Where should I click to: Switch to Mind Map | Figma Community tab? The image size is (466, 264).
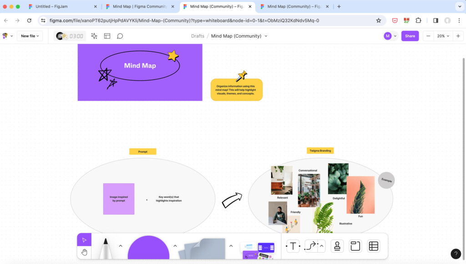click(x=137, y=7)
